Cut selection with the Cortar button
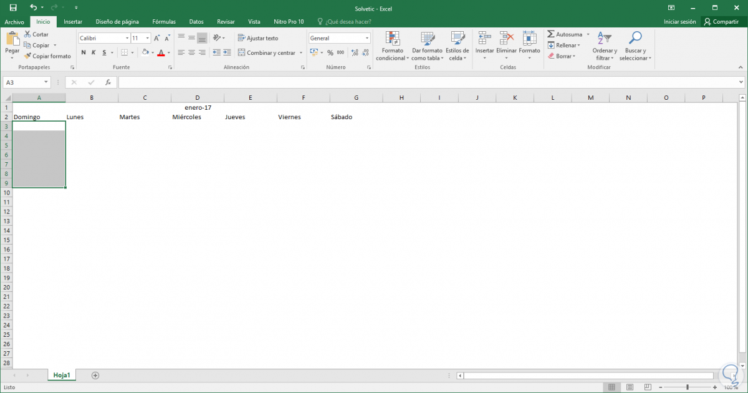This screenshot has width=748, height=393. click(x=36, y=34)
